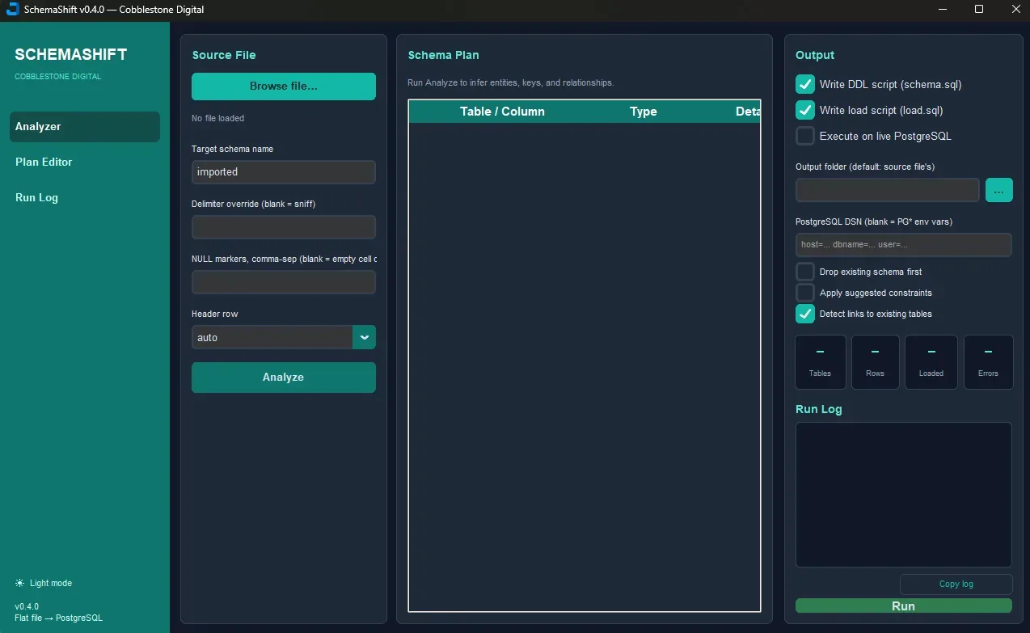Click the Tables stat card
Viewport: 1030px width, 633px height.
821,362
